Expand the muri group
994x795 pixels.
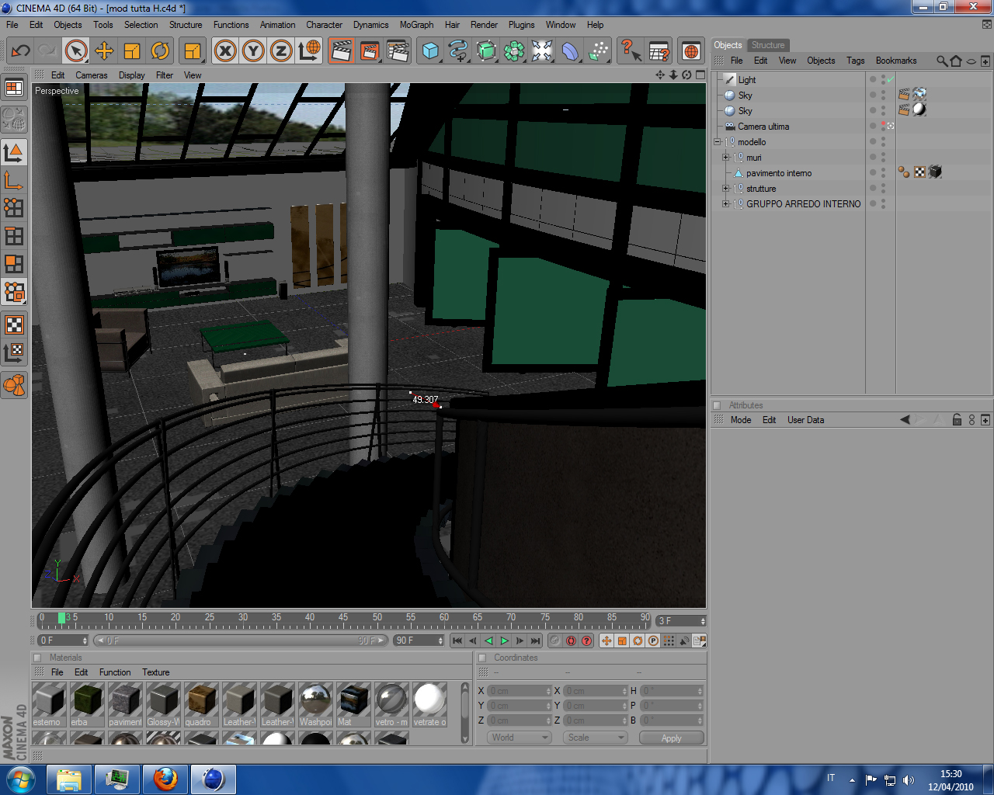click(x=726, y=157)
